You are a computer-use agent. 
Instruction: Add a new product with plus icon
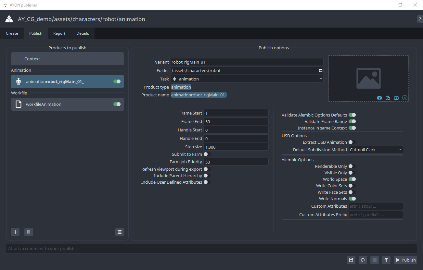click(15, 232)
